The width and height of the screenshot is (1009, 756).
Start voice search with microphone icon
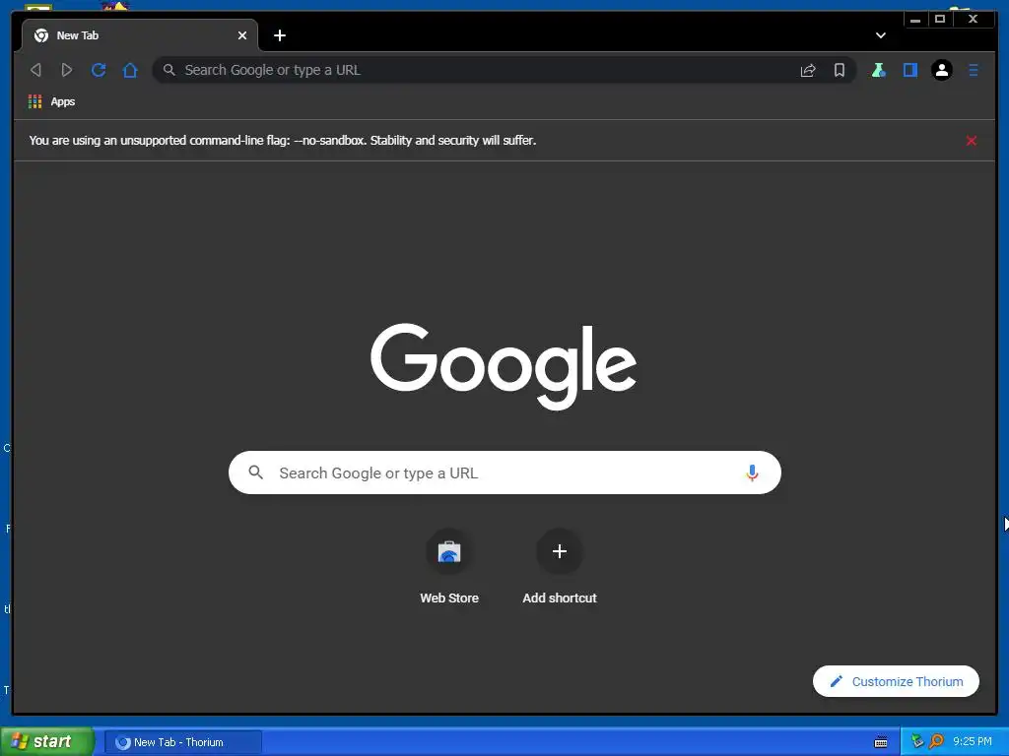(752, 473)
